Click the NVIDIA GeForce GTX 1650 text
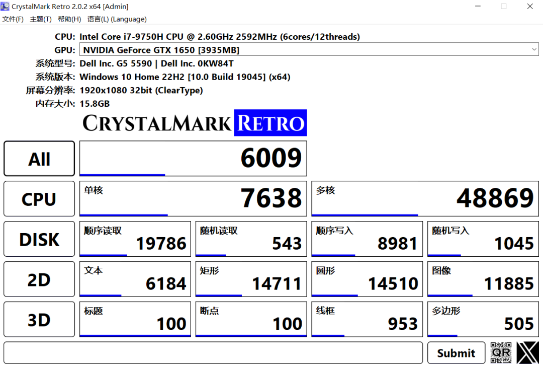The width and height of the screenshot is (543, 367). [x=161, y=50]
